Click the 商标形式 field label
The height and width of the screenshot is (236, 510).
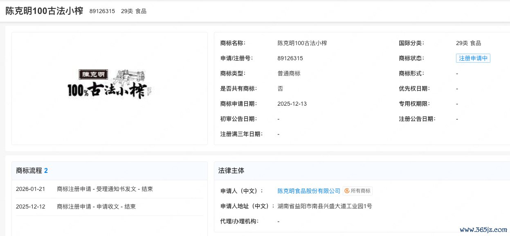411,73
